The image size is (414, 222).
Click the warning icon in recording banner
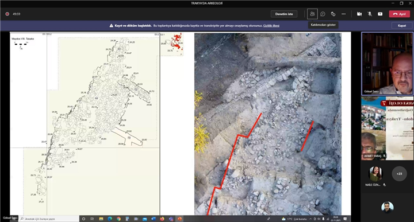(x=112, y=26)
